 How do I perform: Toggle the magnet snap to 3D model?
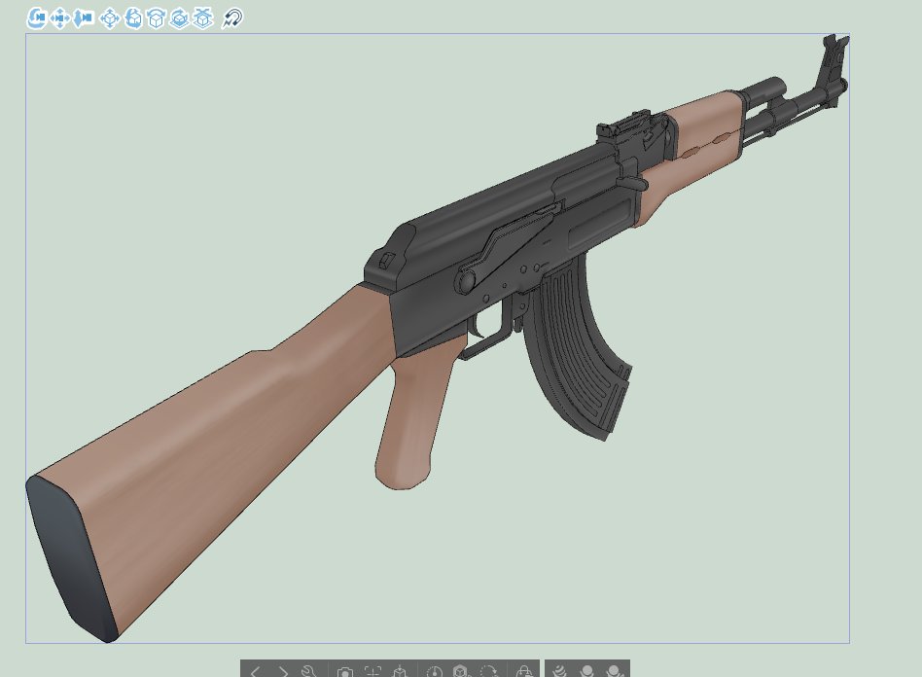[231, 18]
